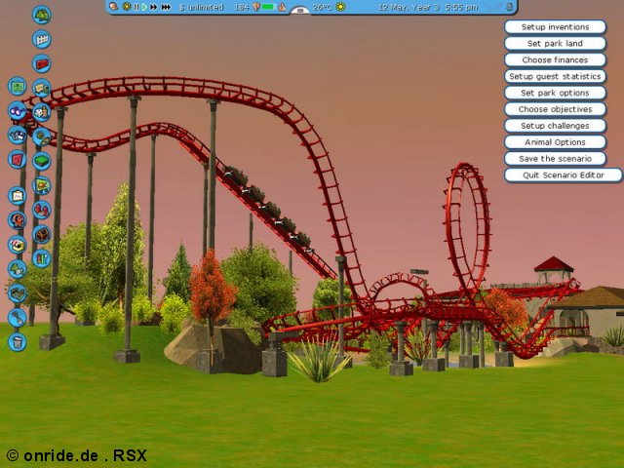Click the green park rating bar
The height and width of the screenshot is (468, 624).
point(269,7)
